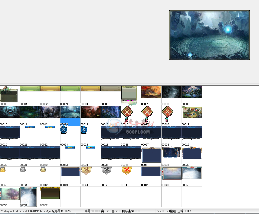Select dark navy panel 00025
Viewport: 259px width, 214px height.
coord(111,133)
